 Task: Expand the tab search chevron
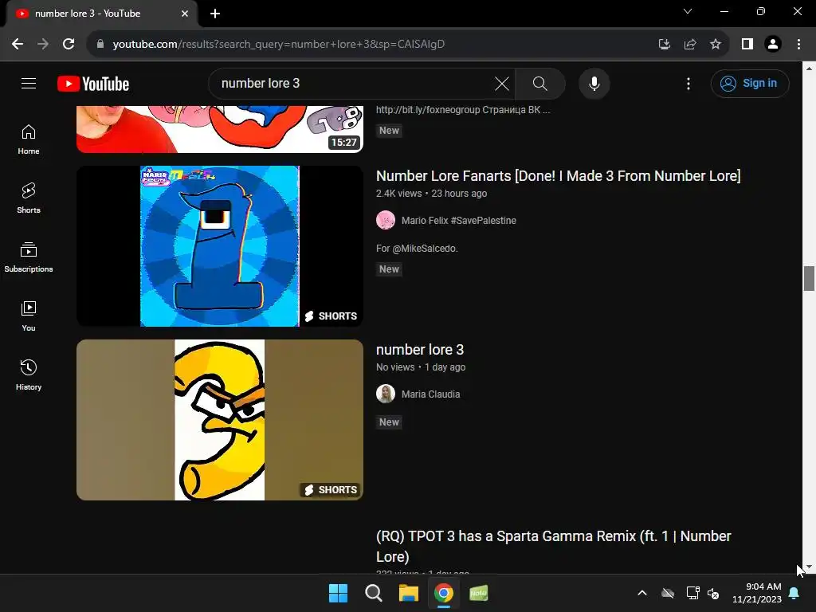[x=688, y=11]
